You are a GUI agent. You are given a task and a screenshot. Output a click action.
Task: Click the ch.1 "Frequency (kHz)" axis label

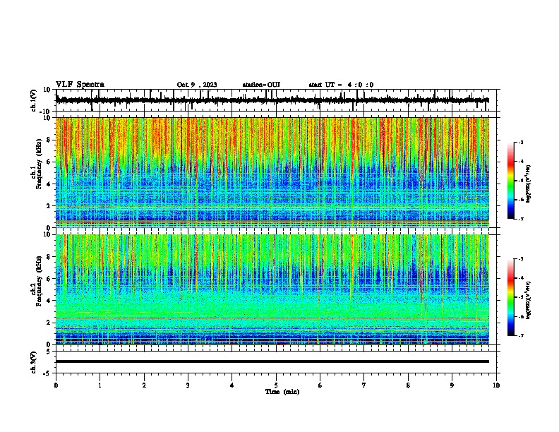pos(39,164)
